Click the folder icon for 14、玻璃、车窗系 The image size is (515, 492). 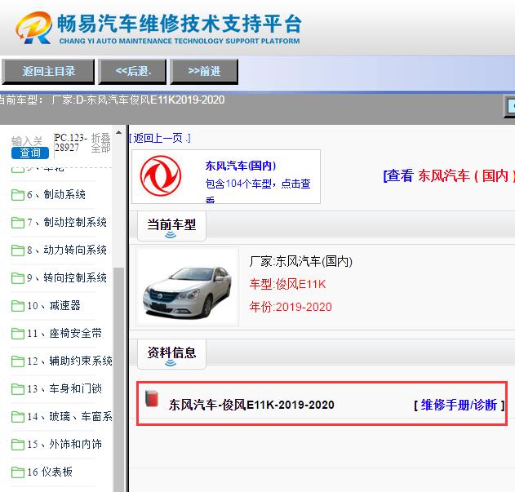click(18, 417)
